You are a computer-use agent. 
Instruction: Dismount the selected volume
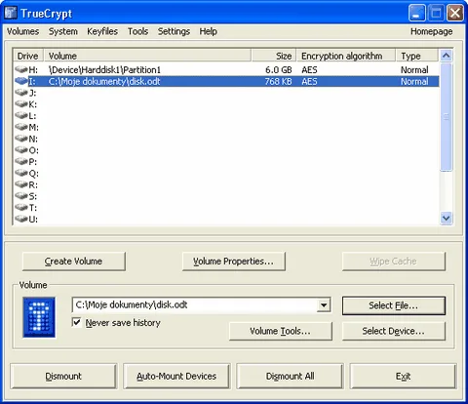click(63, 377)
